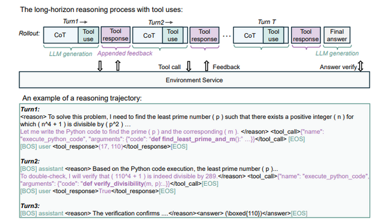Click the CoT box under Turn T
The image size is (385, 220).
[x=248, y=35]
